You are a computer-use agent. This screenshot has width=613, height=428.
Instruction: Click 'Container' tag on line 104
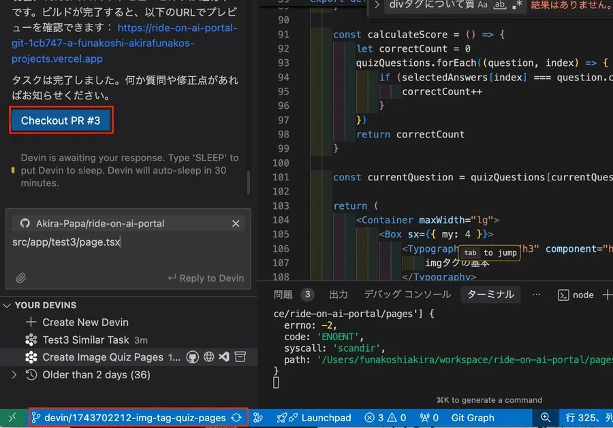coord(387,220)
